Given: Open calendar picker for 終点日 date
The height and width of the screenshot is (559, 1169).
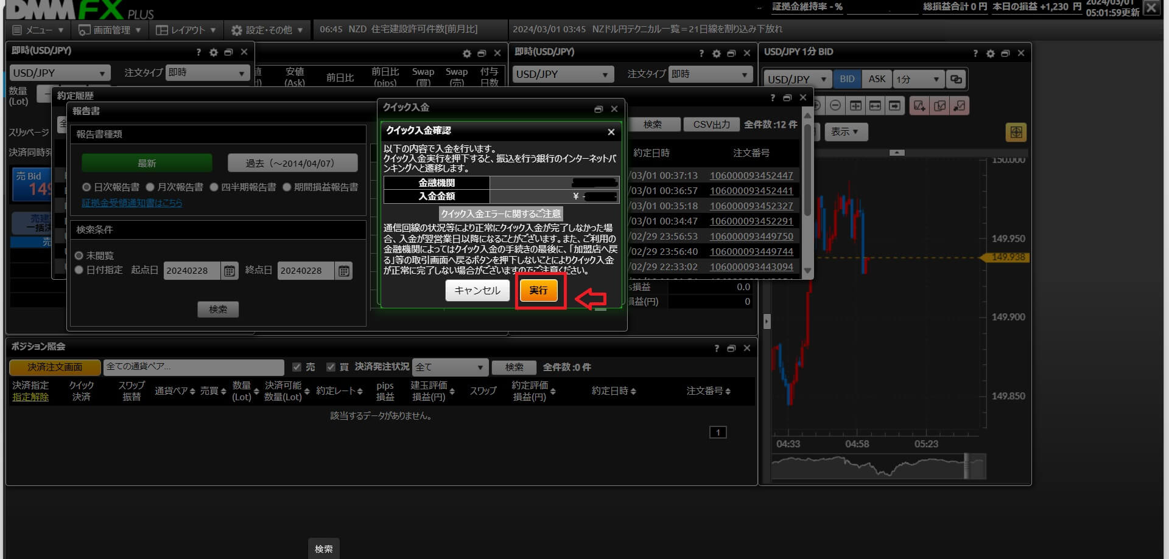Looking at the screenshot, I should click(344, 271).
